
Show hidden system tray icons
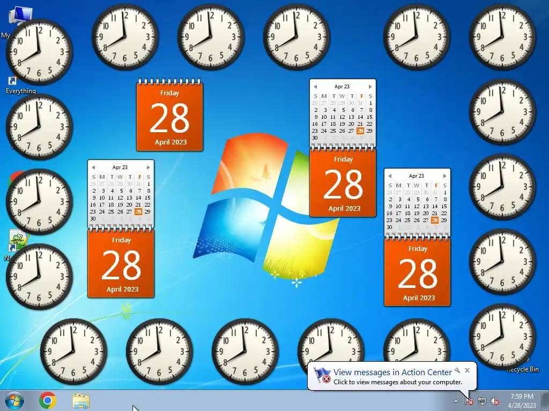click(x=456, y=401)
